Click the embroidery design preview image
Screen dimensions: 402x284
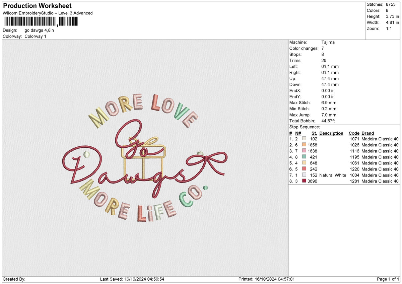(x=145, y=158)
